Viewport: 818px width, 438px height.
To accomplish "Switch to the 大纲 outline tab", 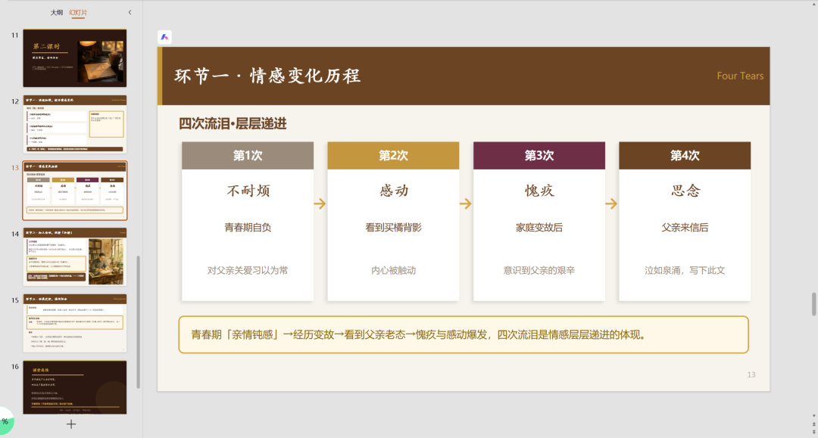I will point(56,13).
